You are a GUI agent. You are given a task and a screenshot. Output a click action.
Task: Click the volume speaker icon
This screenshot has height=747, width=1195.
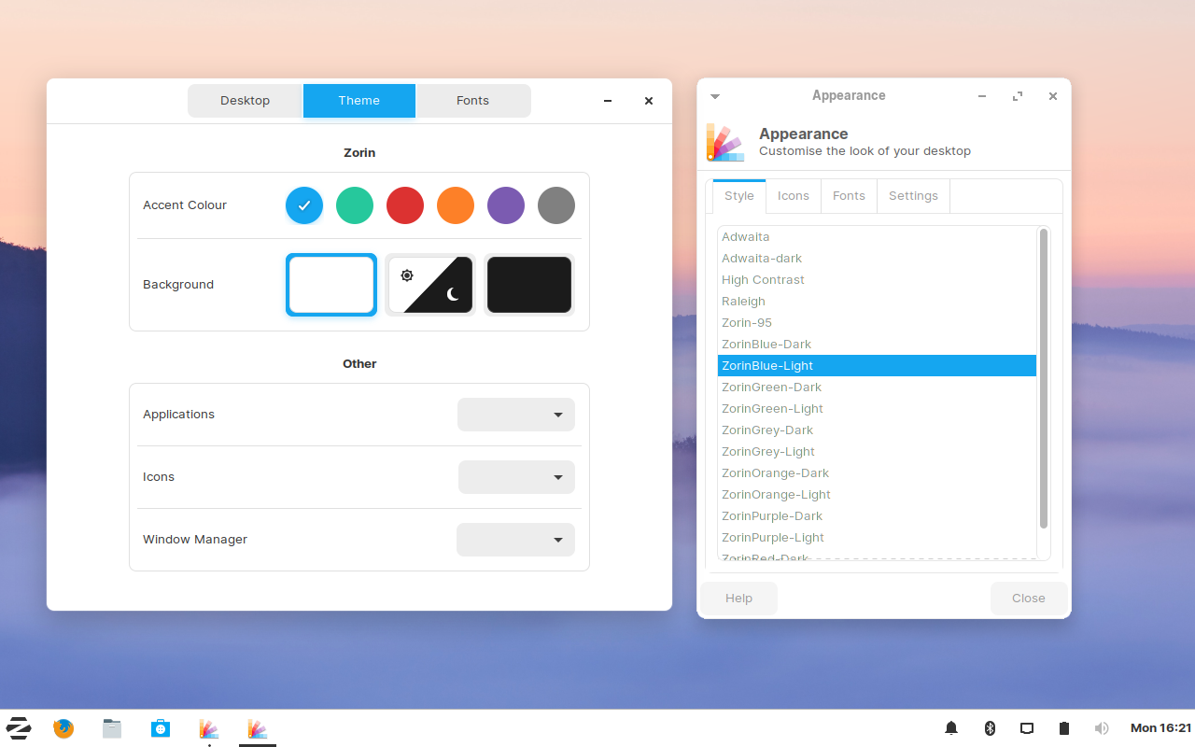[1102, 728]
